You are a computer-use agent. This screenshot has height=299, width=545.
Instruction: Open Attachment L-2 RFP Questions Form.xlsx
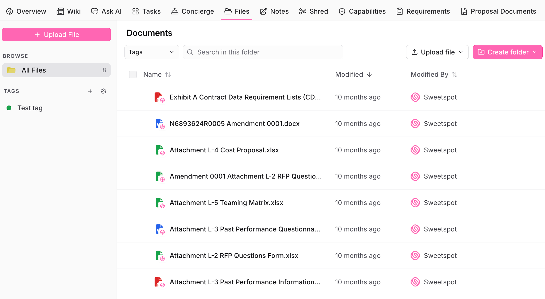[x=234, y=256]
